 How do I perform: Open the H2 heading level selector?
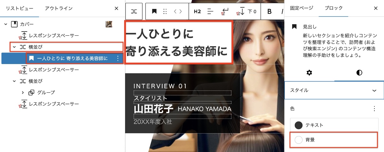pos(197,11)
